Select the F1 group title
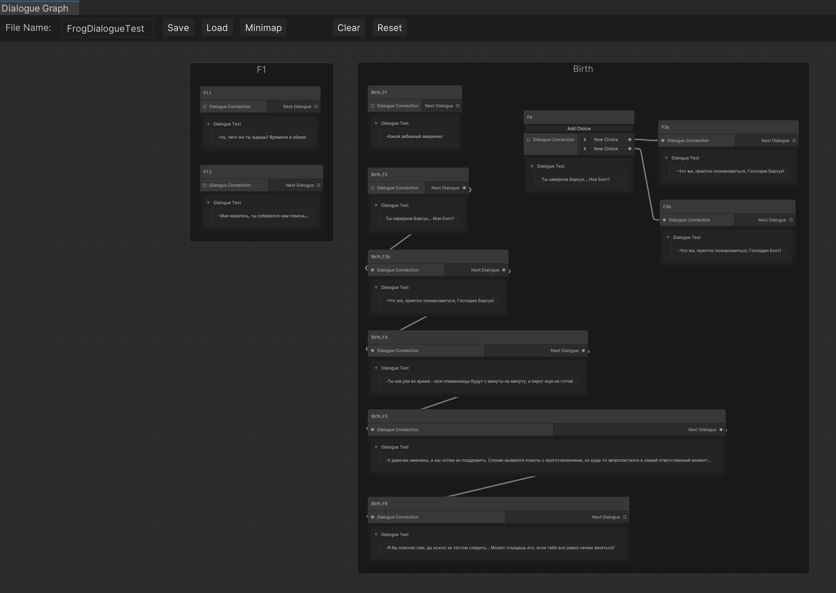The width and height of the screenshot is (836, 593). tap(261, 70)
